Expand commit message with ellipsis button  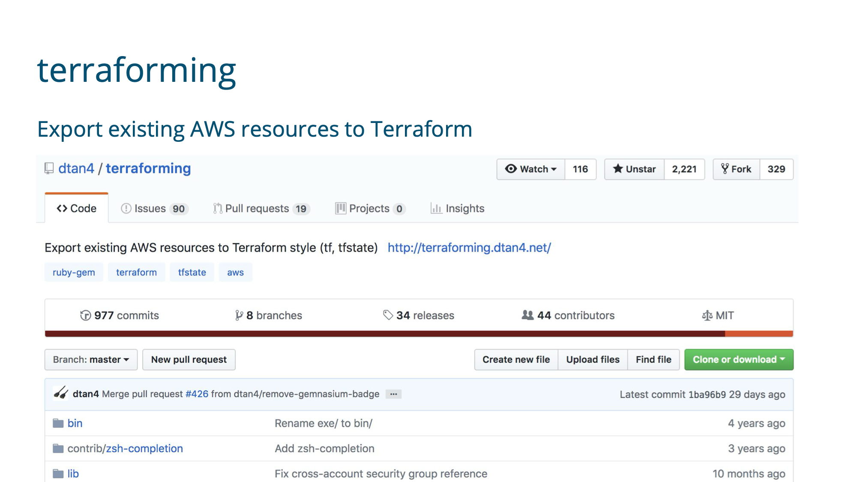coord(393,394)
